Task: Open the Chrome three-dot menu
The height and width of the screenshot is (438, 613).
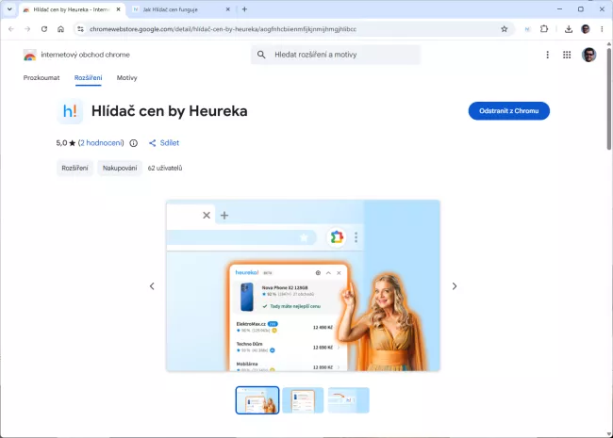Action: pyautogui.click(x=602, y=29)
